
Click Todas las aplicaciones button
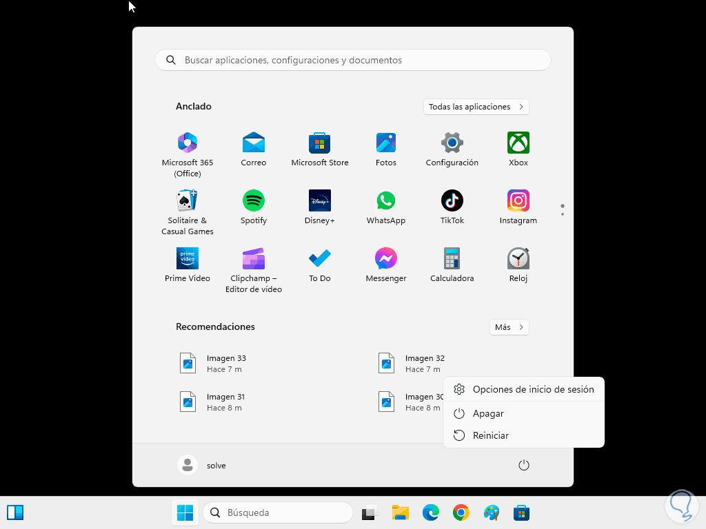click(x=476, y=107)
